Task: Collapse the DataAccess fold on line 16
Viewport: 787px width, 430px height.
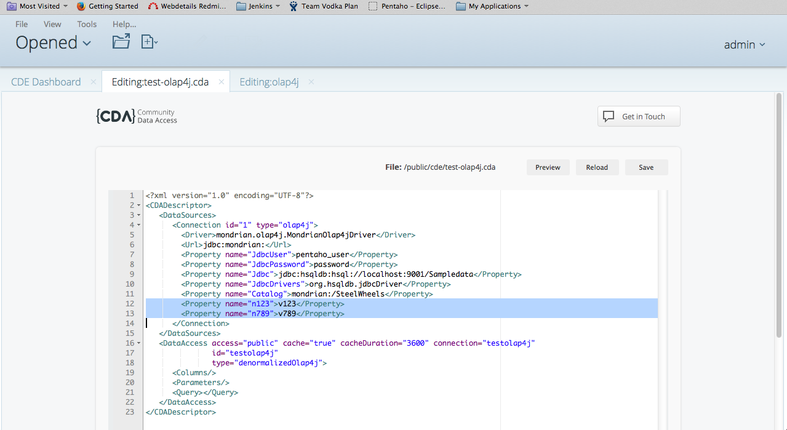Action: coord(139,343)
